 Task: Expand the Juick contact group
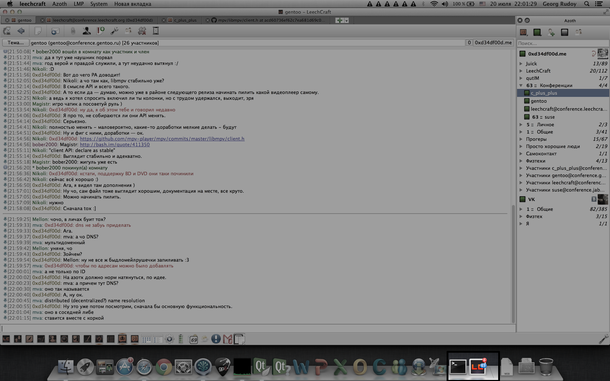(x=521, y=64)
